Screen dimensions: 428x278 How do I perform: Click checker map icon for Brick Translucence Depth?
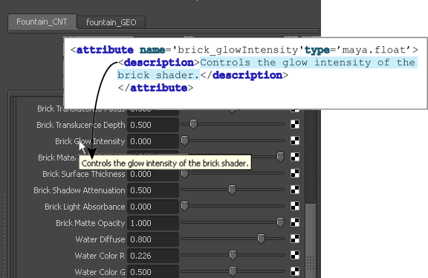[x=295, y=124]
